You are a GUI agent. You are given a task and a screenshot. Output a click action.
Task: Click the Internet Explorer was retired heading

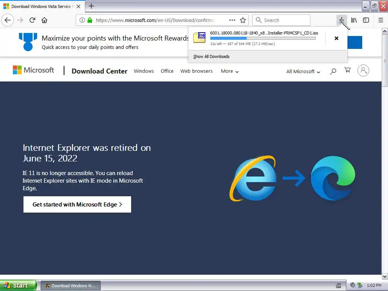pos(87,153)
